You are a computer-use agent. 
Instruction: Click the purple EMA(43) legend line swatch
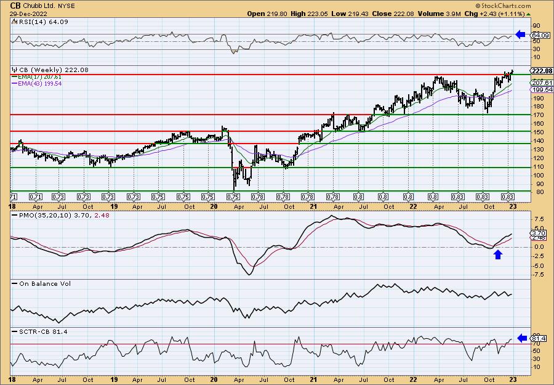15,83
